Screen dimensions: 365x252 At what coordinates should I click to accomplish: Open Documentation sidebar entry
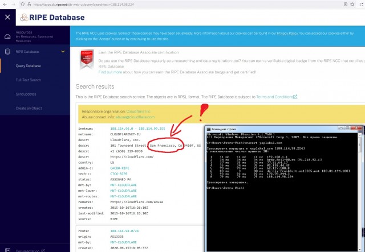[x=30, y=251]
